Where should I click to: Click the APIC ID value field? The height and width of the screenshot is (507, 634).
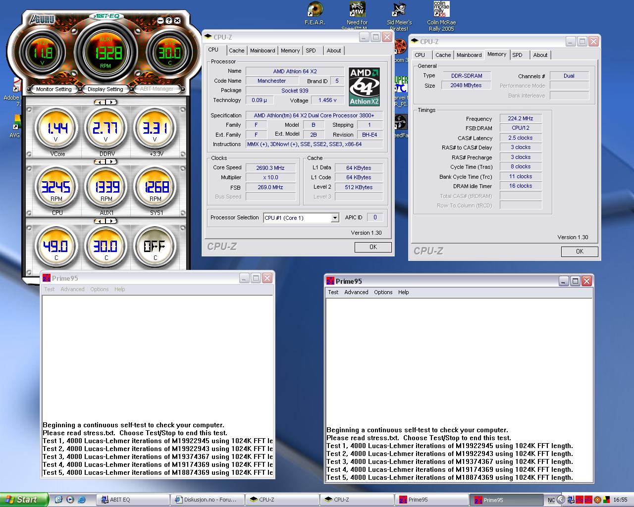[375, 217]
